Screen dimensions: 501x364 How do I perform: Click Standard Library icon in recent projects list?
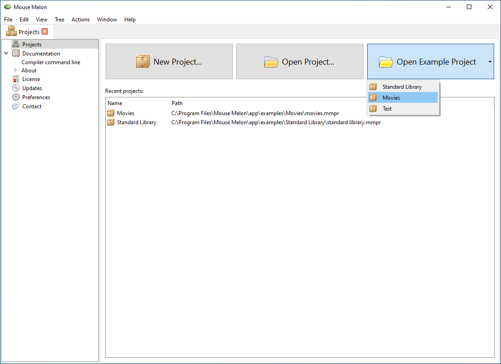pos(111,122)
